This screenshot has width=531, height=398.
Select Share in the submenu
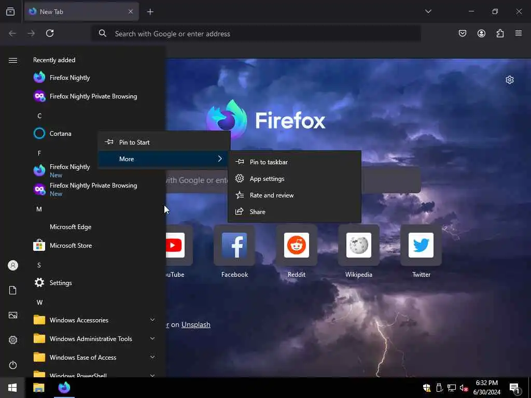(x=295, y=211)
